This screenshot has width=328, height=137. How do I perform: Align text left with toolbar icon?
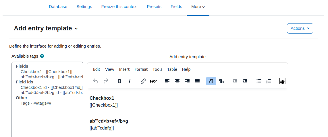pos(167,81)
